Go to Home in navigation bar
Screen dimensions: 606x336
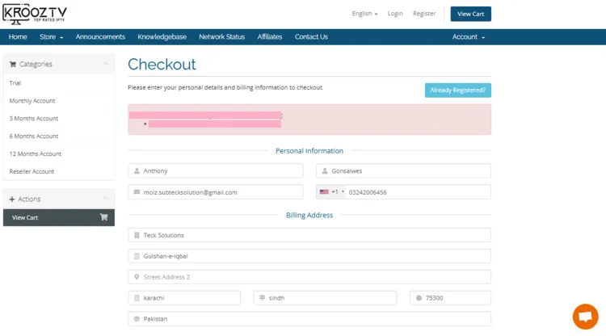coord(18,36)
